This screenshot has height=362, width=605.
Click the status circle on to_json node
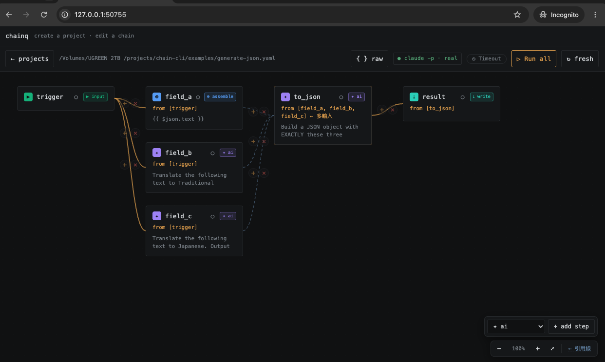[x=341, y=97]
